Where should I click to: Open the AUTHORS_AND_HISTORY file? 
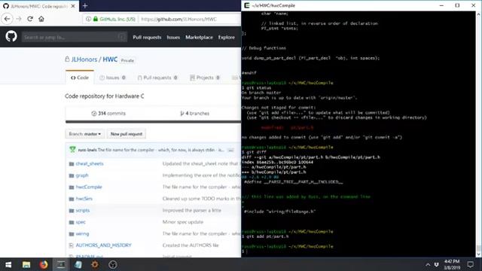pyautogui.click(x=103, y=245)
